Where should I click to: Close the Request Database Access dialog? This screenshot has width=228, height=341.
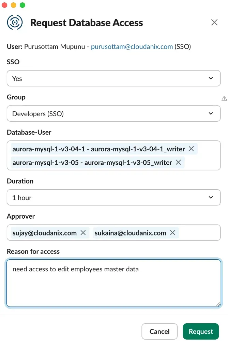pyautogui.click(x=214, y=23)
